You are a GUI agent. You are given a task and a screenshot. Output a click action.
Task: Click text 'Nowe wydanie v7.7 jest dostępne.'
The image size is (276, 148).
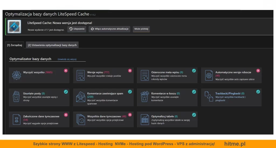coord(46,30)
